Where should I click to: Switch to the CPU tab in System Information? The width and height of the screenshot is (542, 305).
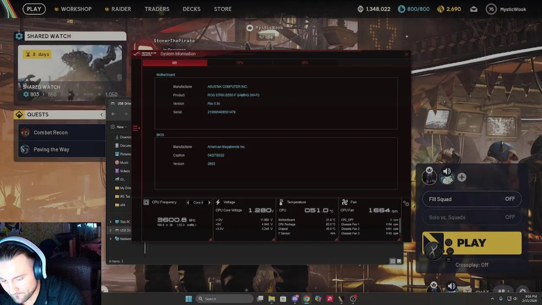click(240, 63)
